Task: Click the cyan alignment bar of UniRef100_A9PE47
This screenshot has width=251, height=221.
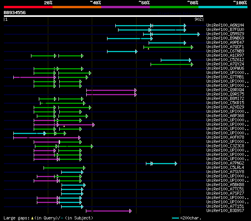Action: 167,43
